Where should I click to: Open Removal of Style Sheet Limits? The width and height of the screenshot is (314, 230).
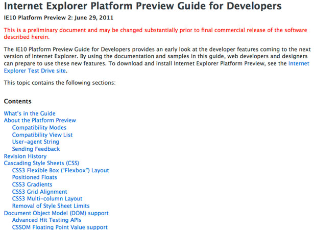click(x=51, y=206)
